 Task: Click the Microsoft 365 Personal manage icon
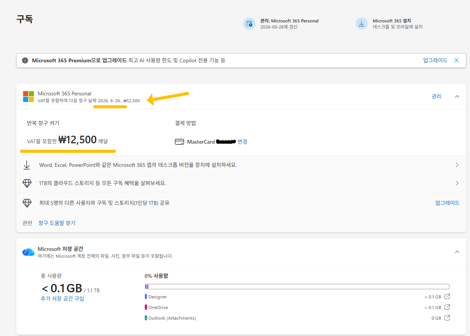point(249,24)
